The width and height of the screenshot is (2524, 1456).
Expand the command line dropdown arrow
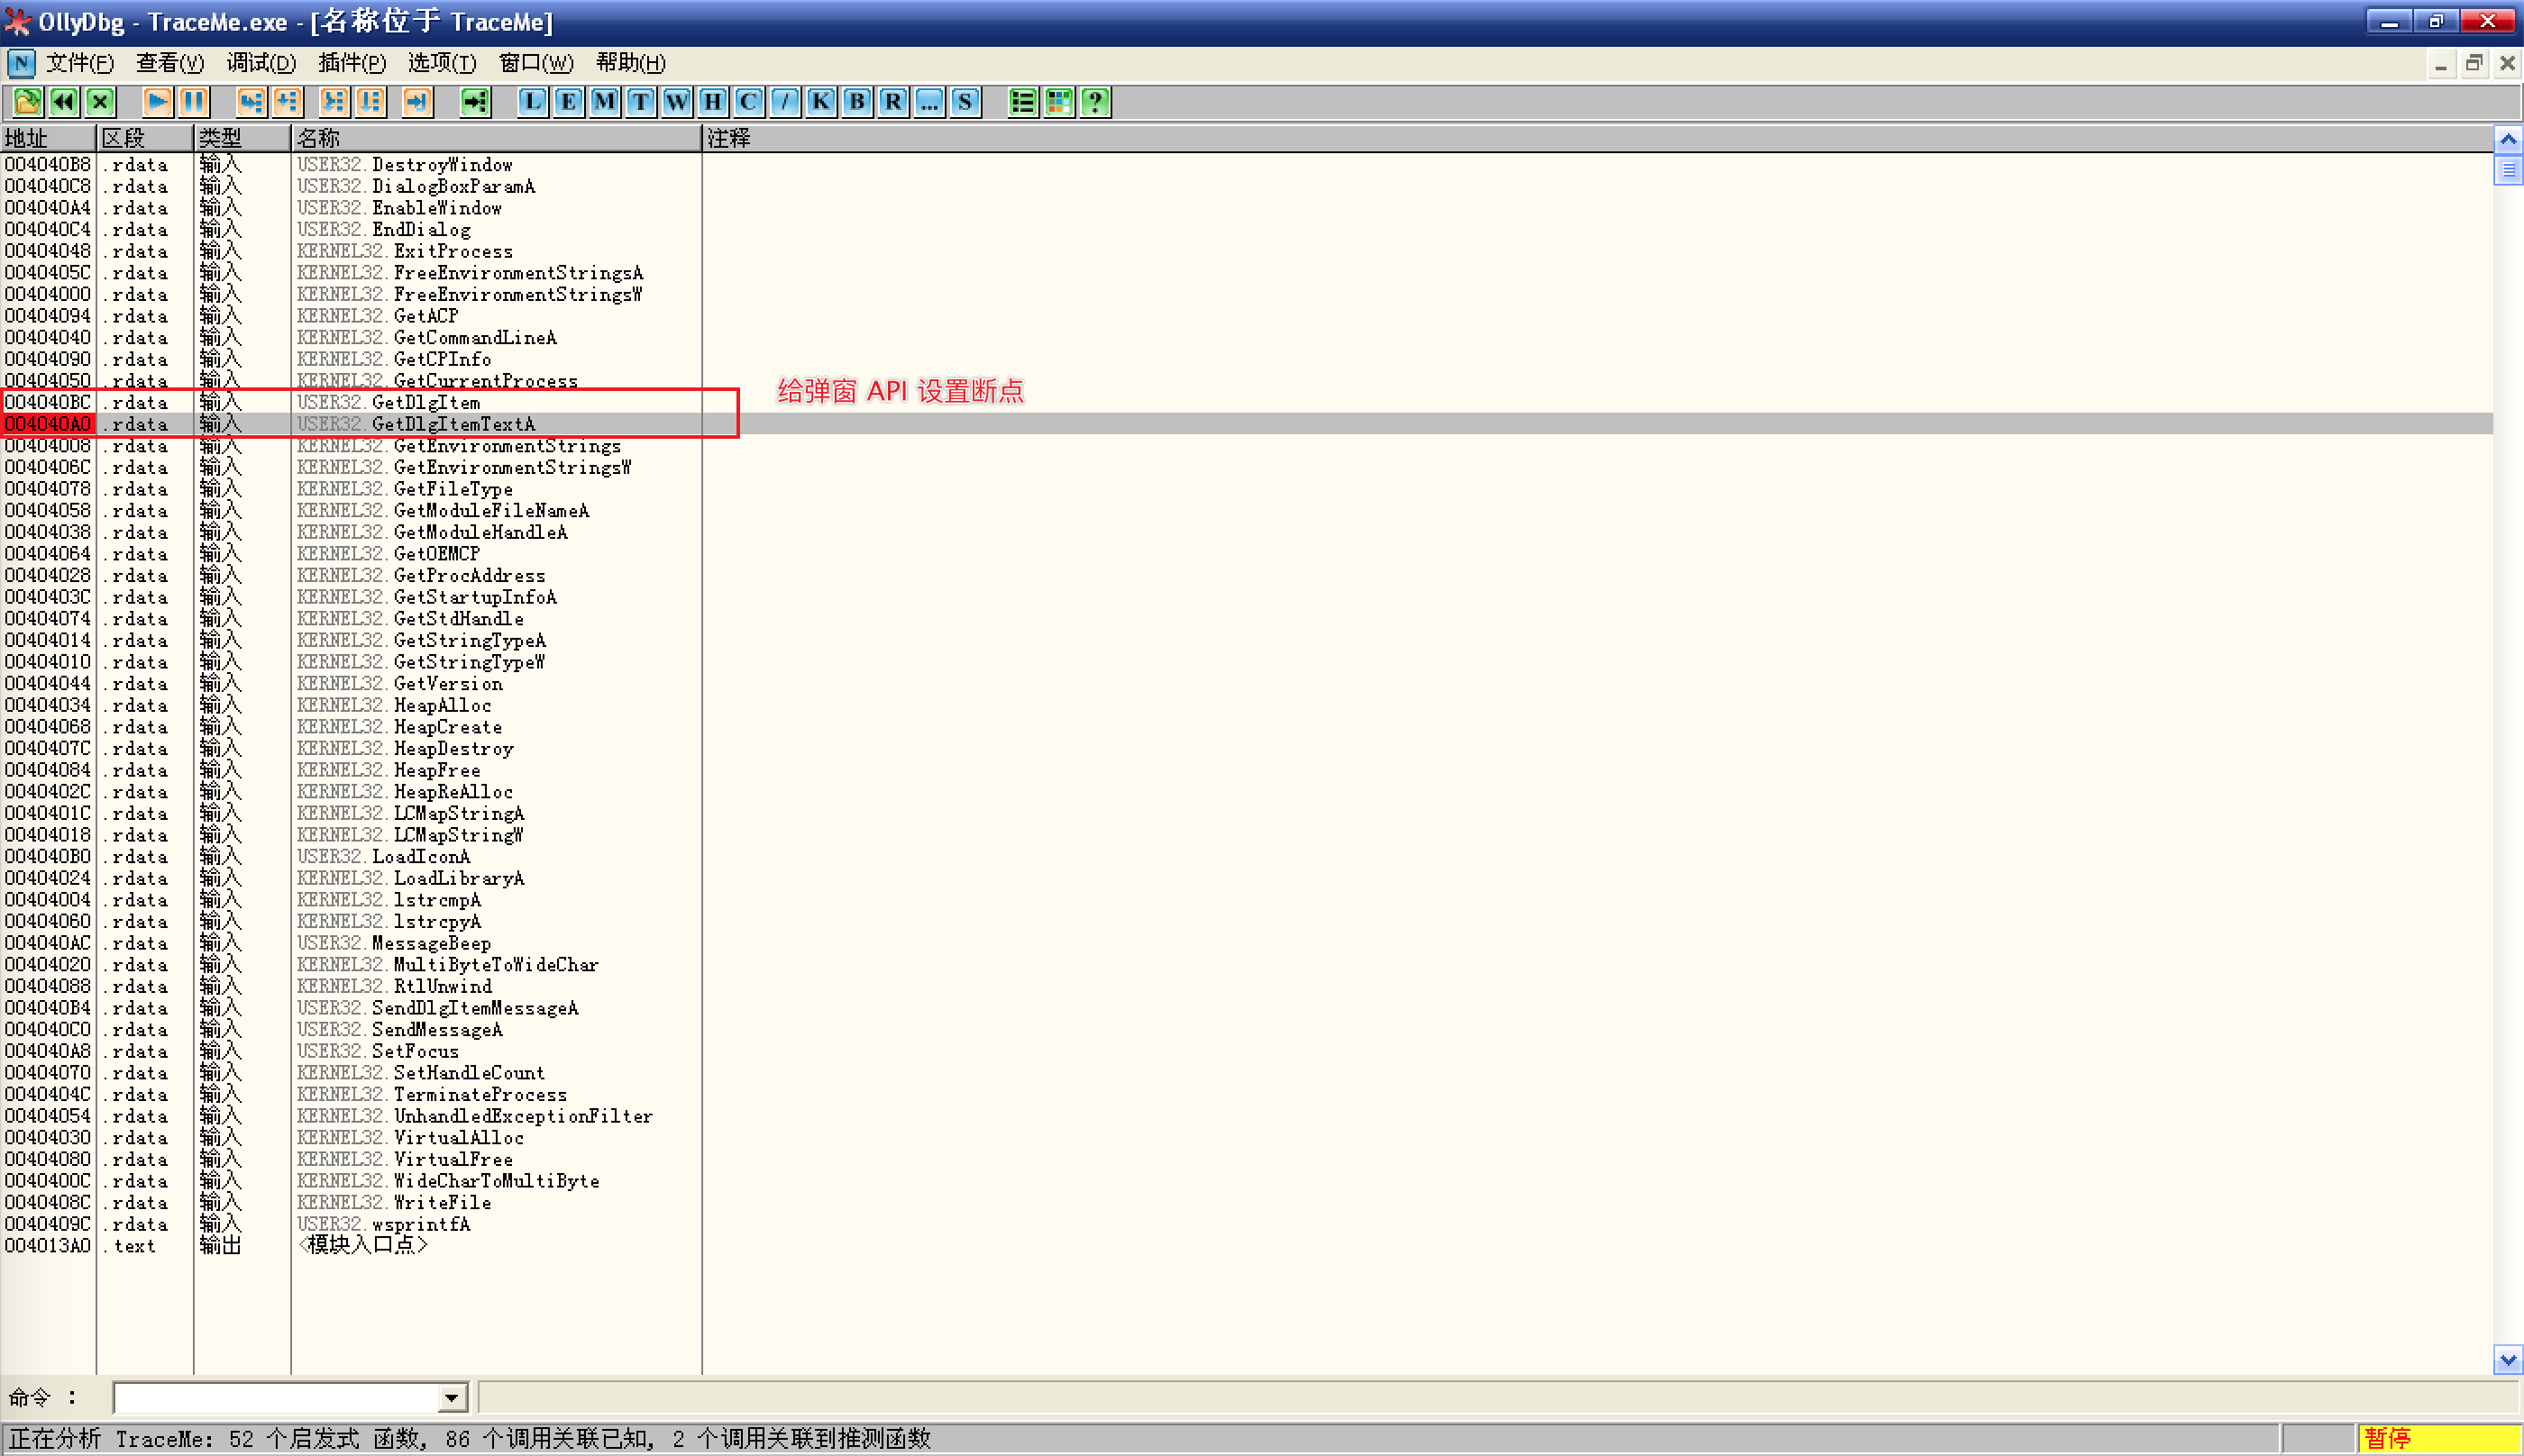coord(453,1397)
